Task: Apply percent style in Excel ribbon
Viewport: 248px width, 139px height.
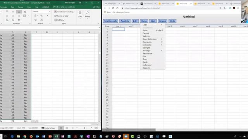Action: [41, 15]
